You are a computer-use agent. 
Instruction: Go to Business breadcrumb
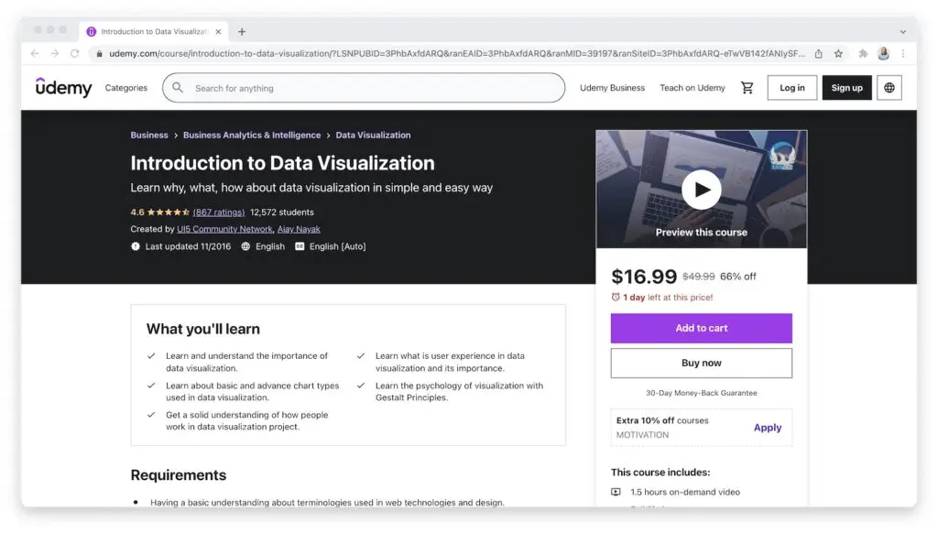(149, 136)
